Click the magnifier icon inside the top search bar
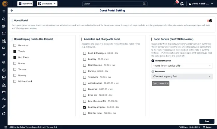Image resolution: width=217 pixels, height=129 pixels. pos(144,4)
